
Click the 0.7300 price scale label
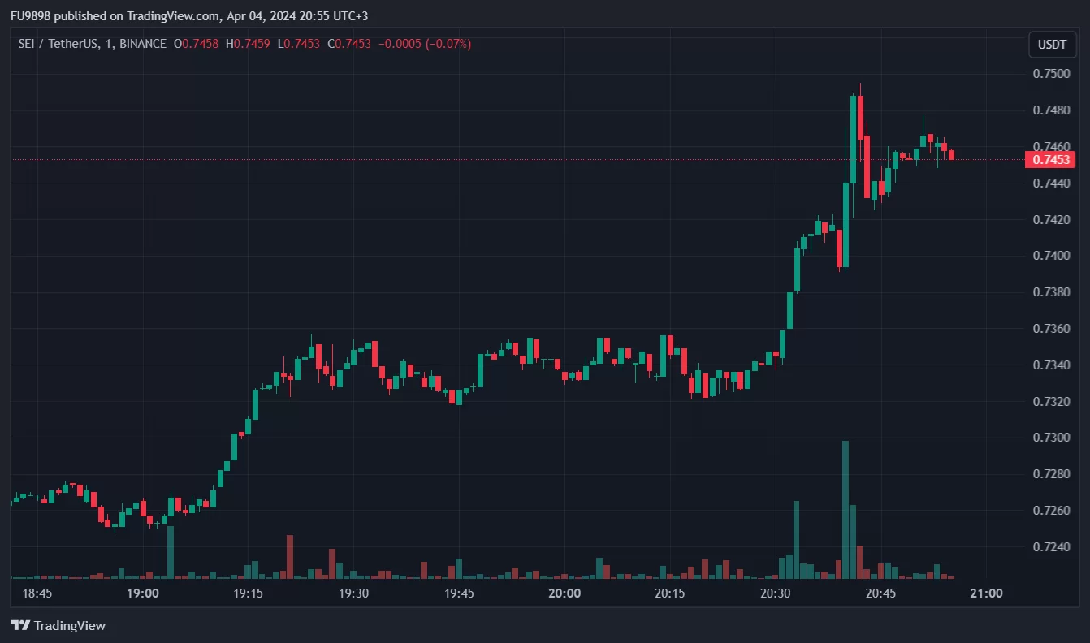tap(1050, 438)
